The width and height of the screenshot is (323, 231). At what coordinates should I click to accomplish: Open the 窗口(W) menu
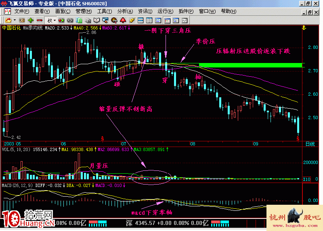point(207,11)
